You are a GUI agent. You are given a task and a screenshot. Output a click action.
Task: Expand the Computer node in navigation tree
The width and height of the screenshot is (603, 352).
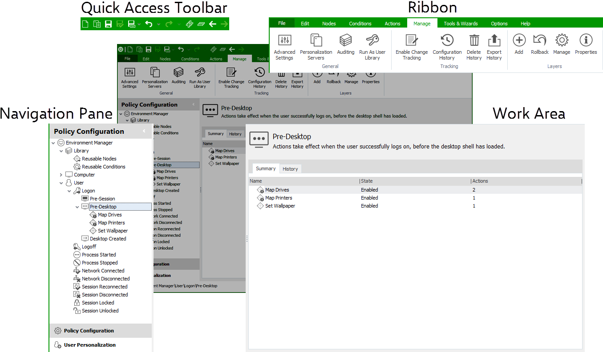coord(61,175)
